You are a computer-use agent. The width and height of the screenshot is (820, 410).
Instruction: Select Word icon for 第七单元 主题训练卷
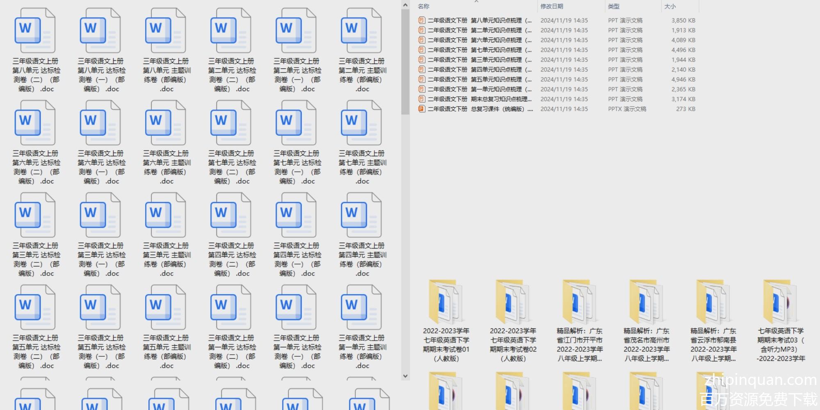(361, 123)
